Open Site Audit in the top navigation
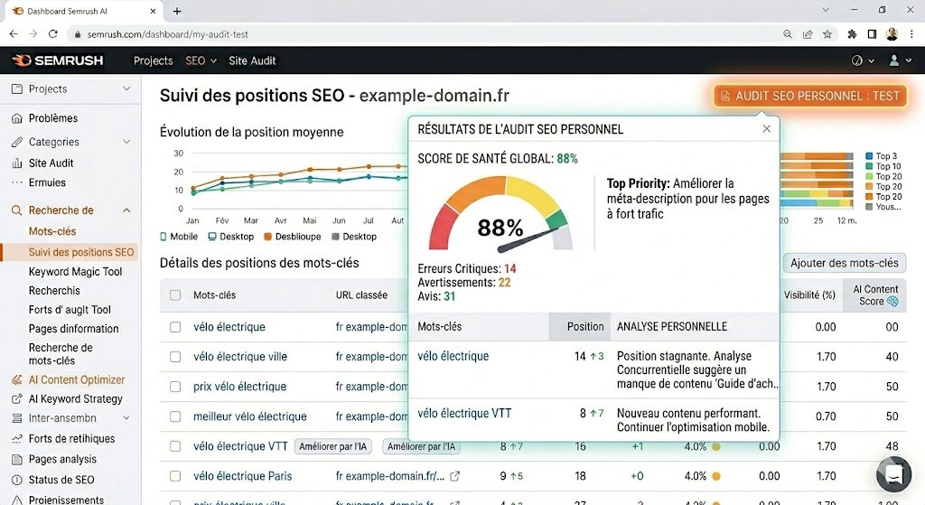 click(x=252, y=61)
